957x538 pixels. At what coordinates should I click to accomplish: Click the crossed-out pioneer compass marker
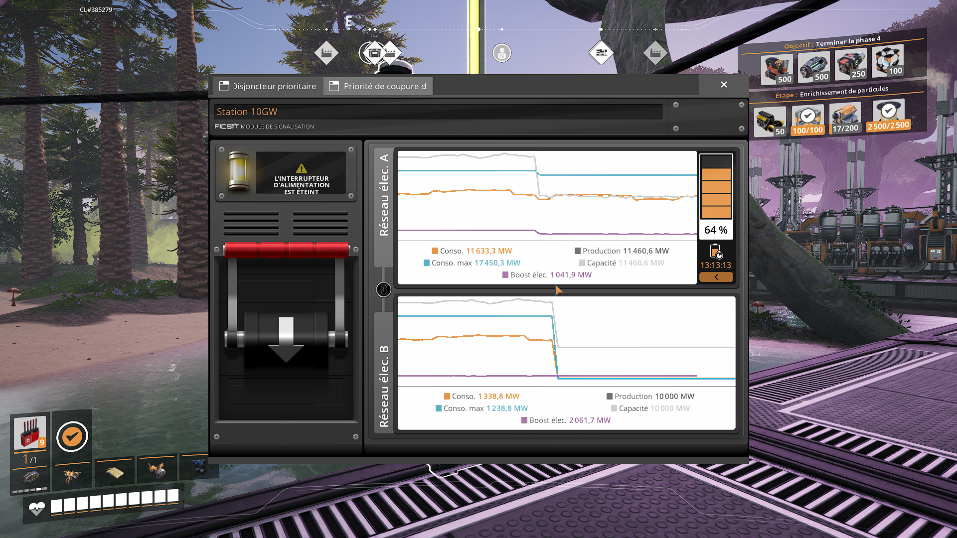(x=502, y=53)
